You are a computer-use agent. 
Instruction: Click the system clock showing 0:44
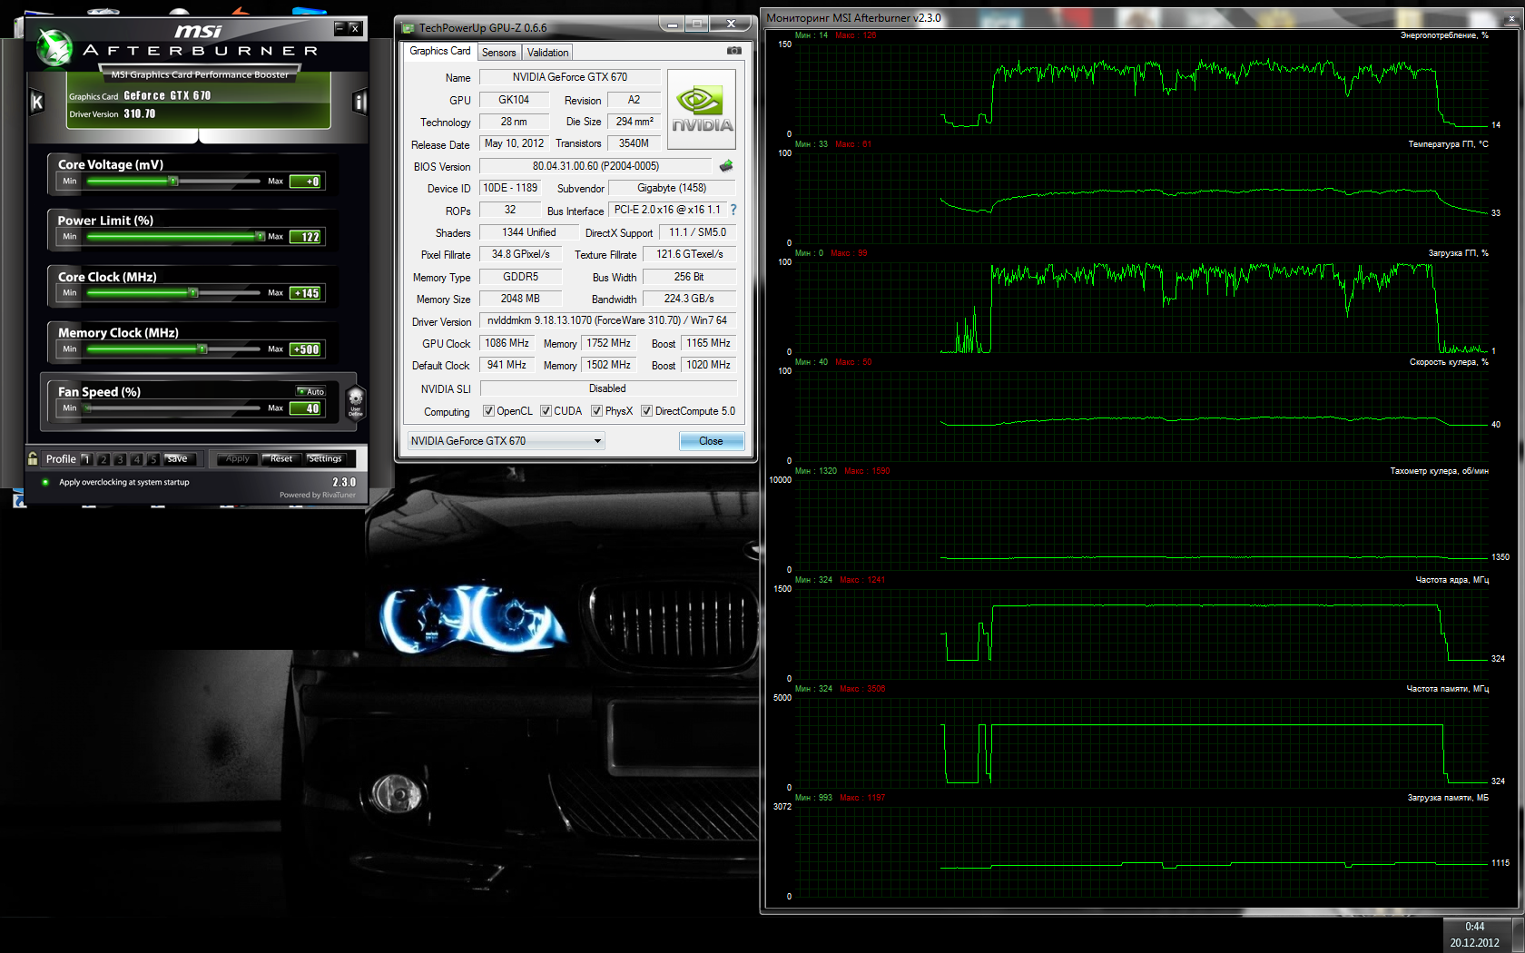click(x=1474, y=927)
